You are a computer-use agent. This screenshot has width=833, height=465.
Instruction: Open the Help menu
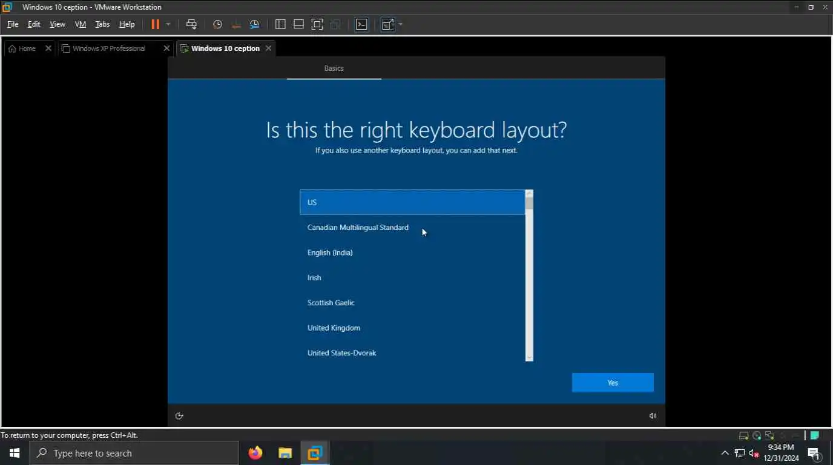[127, 24]
